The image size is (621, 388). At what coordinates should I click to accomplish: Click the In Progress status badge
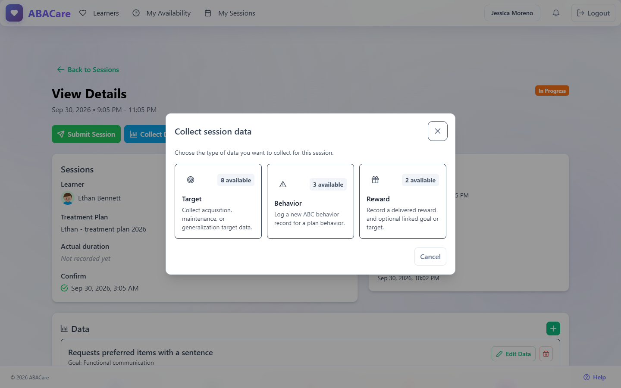(x=552, y=91)
